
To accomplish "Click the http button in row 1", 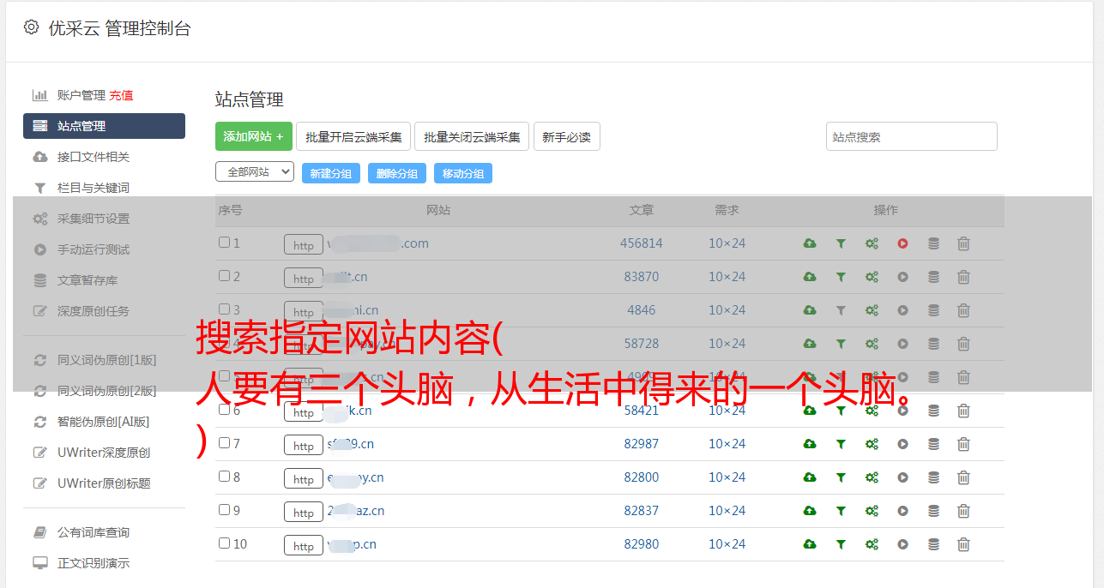I will 304,245.
